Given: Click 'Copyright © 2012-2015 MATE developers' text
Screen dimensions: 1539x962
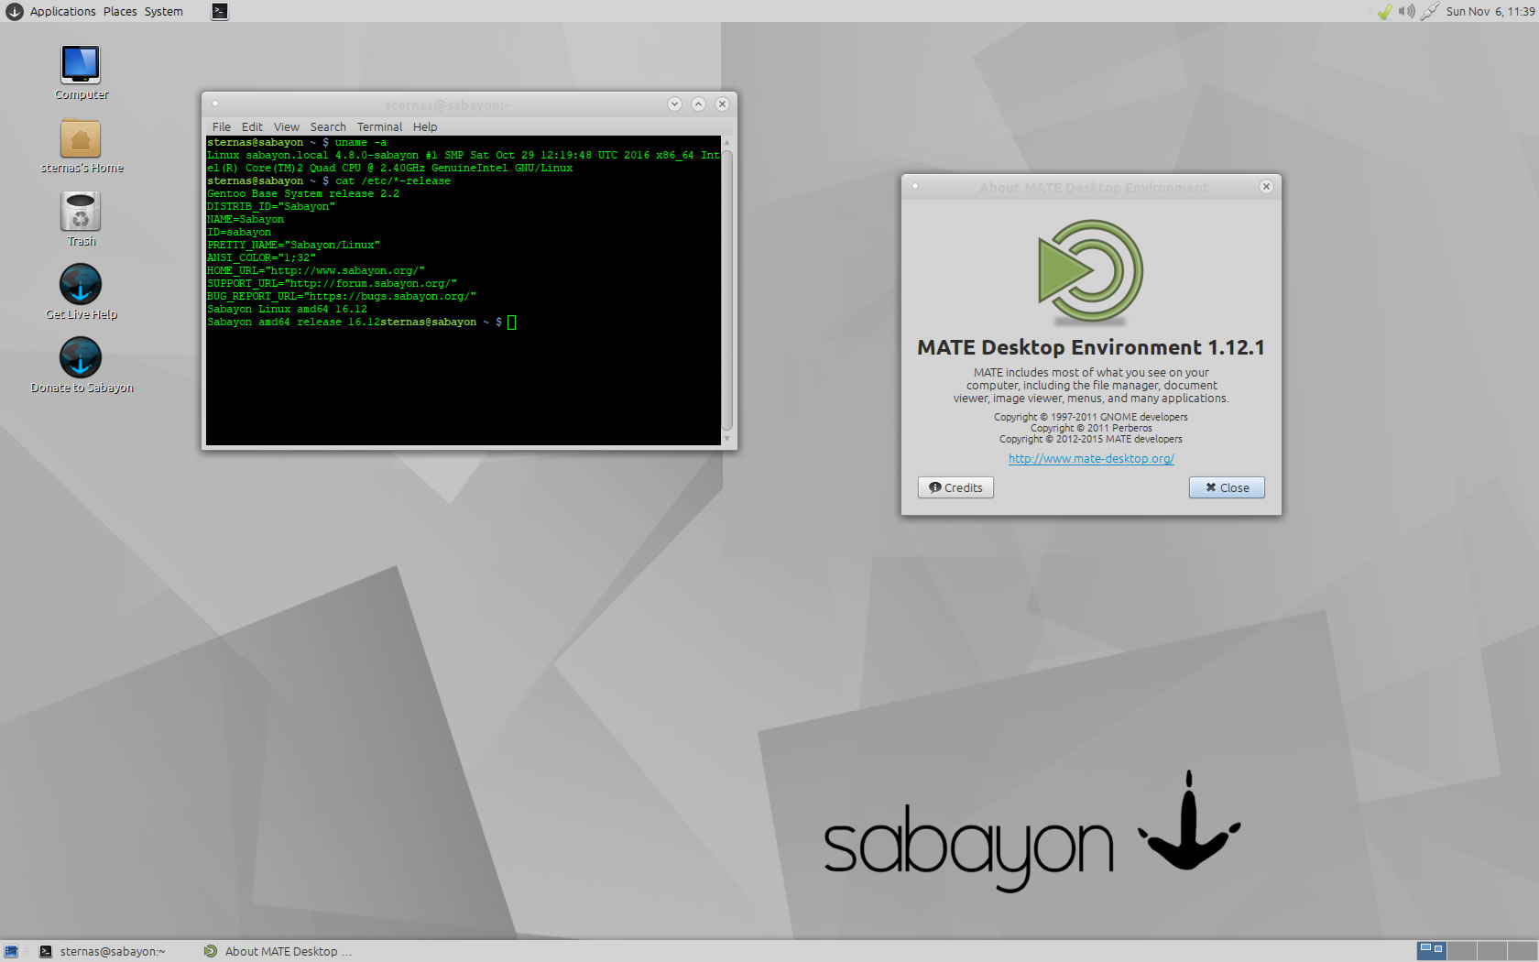Looking at the screenshot, I should (1091, 439).
